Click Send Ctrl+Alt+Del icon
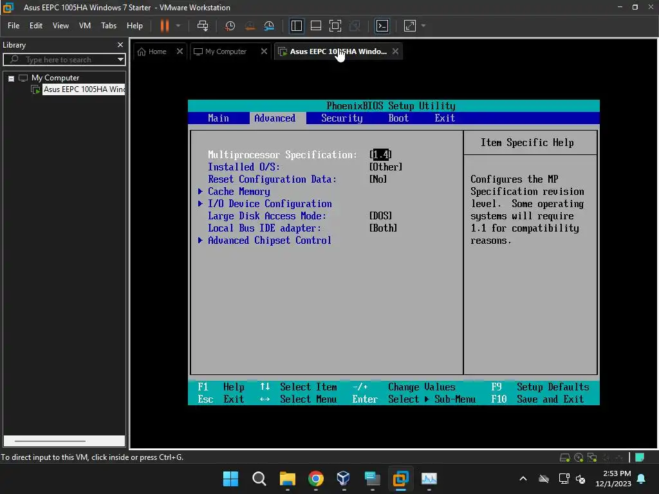 point(203,26)
